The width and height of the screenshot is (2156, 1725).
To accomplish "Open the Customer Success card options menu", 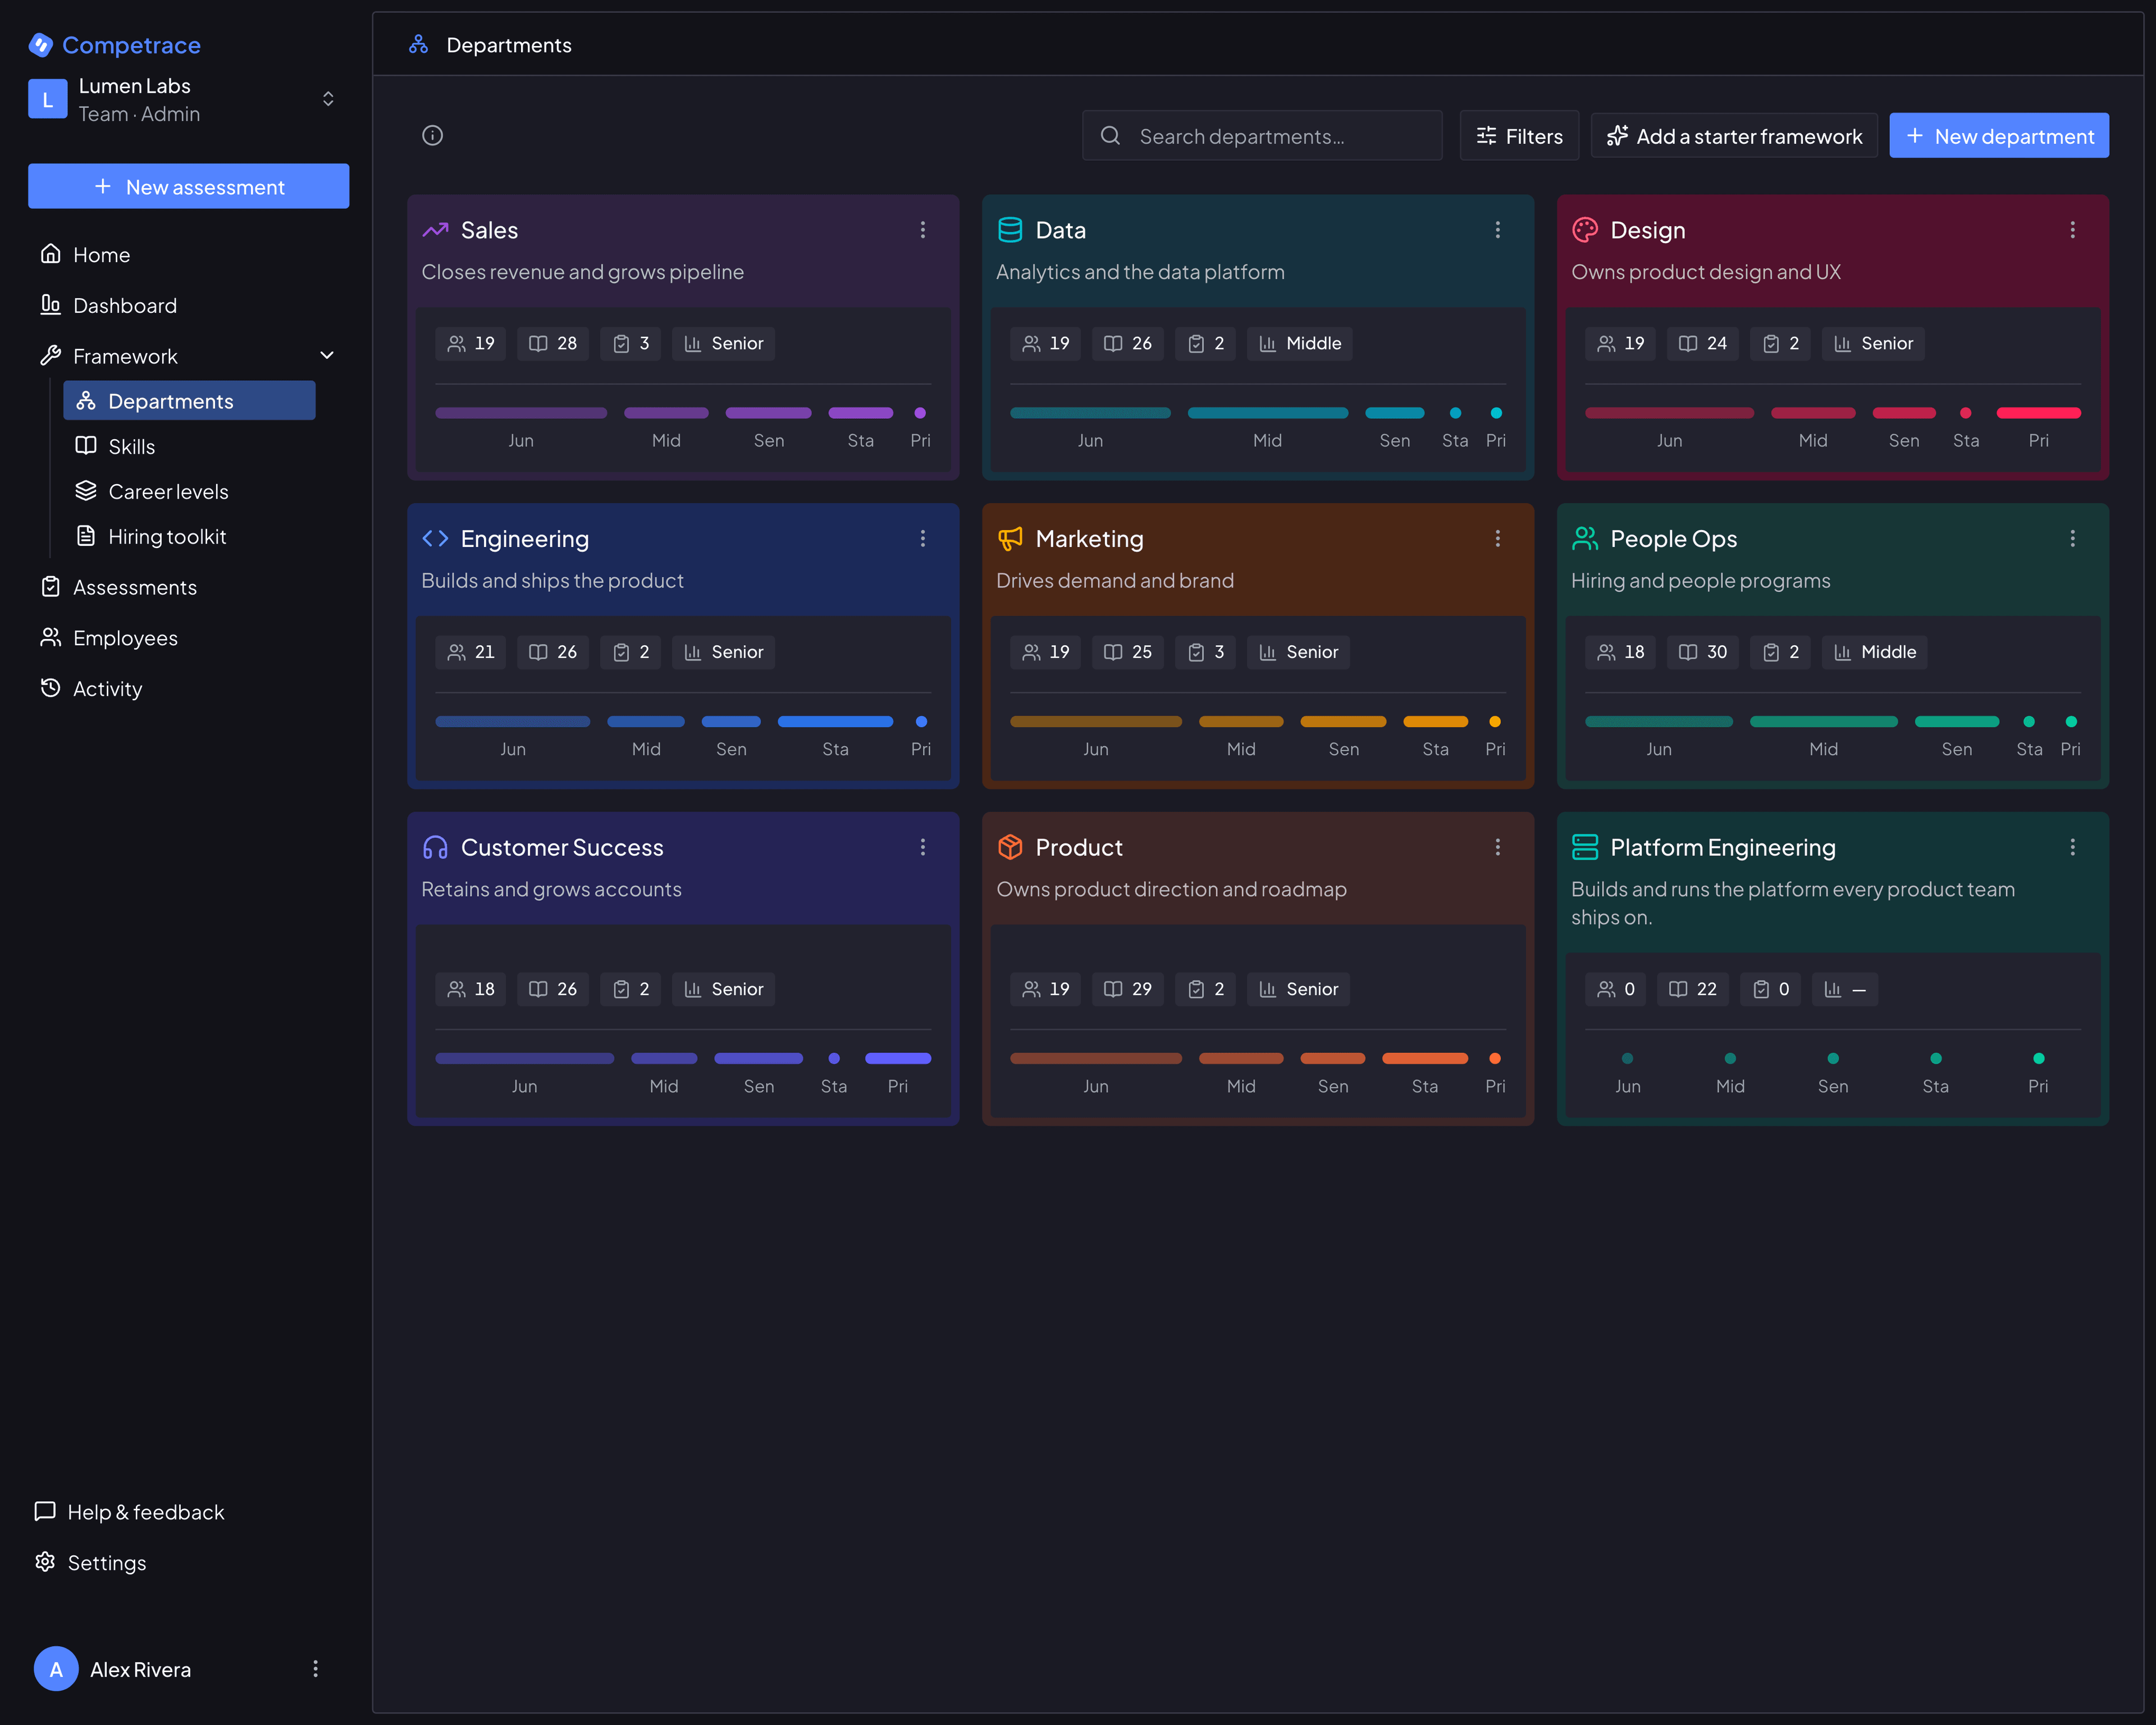I will [923, 847].
